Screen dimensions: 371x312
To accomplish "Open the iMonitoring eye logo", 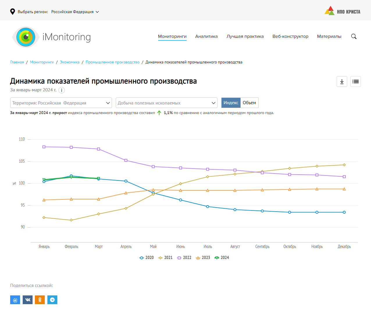I will tap(26, 37).
